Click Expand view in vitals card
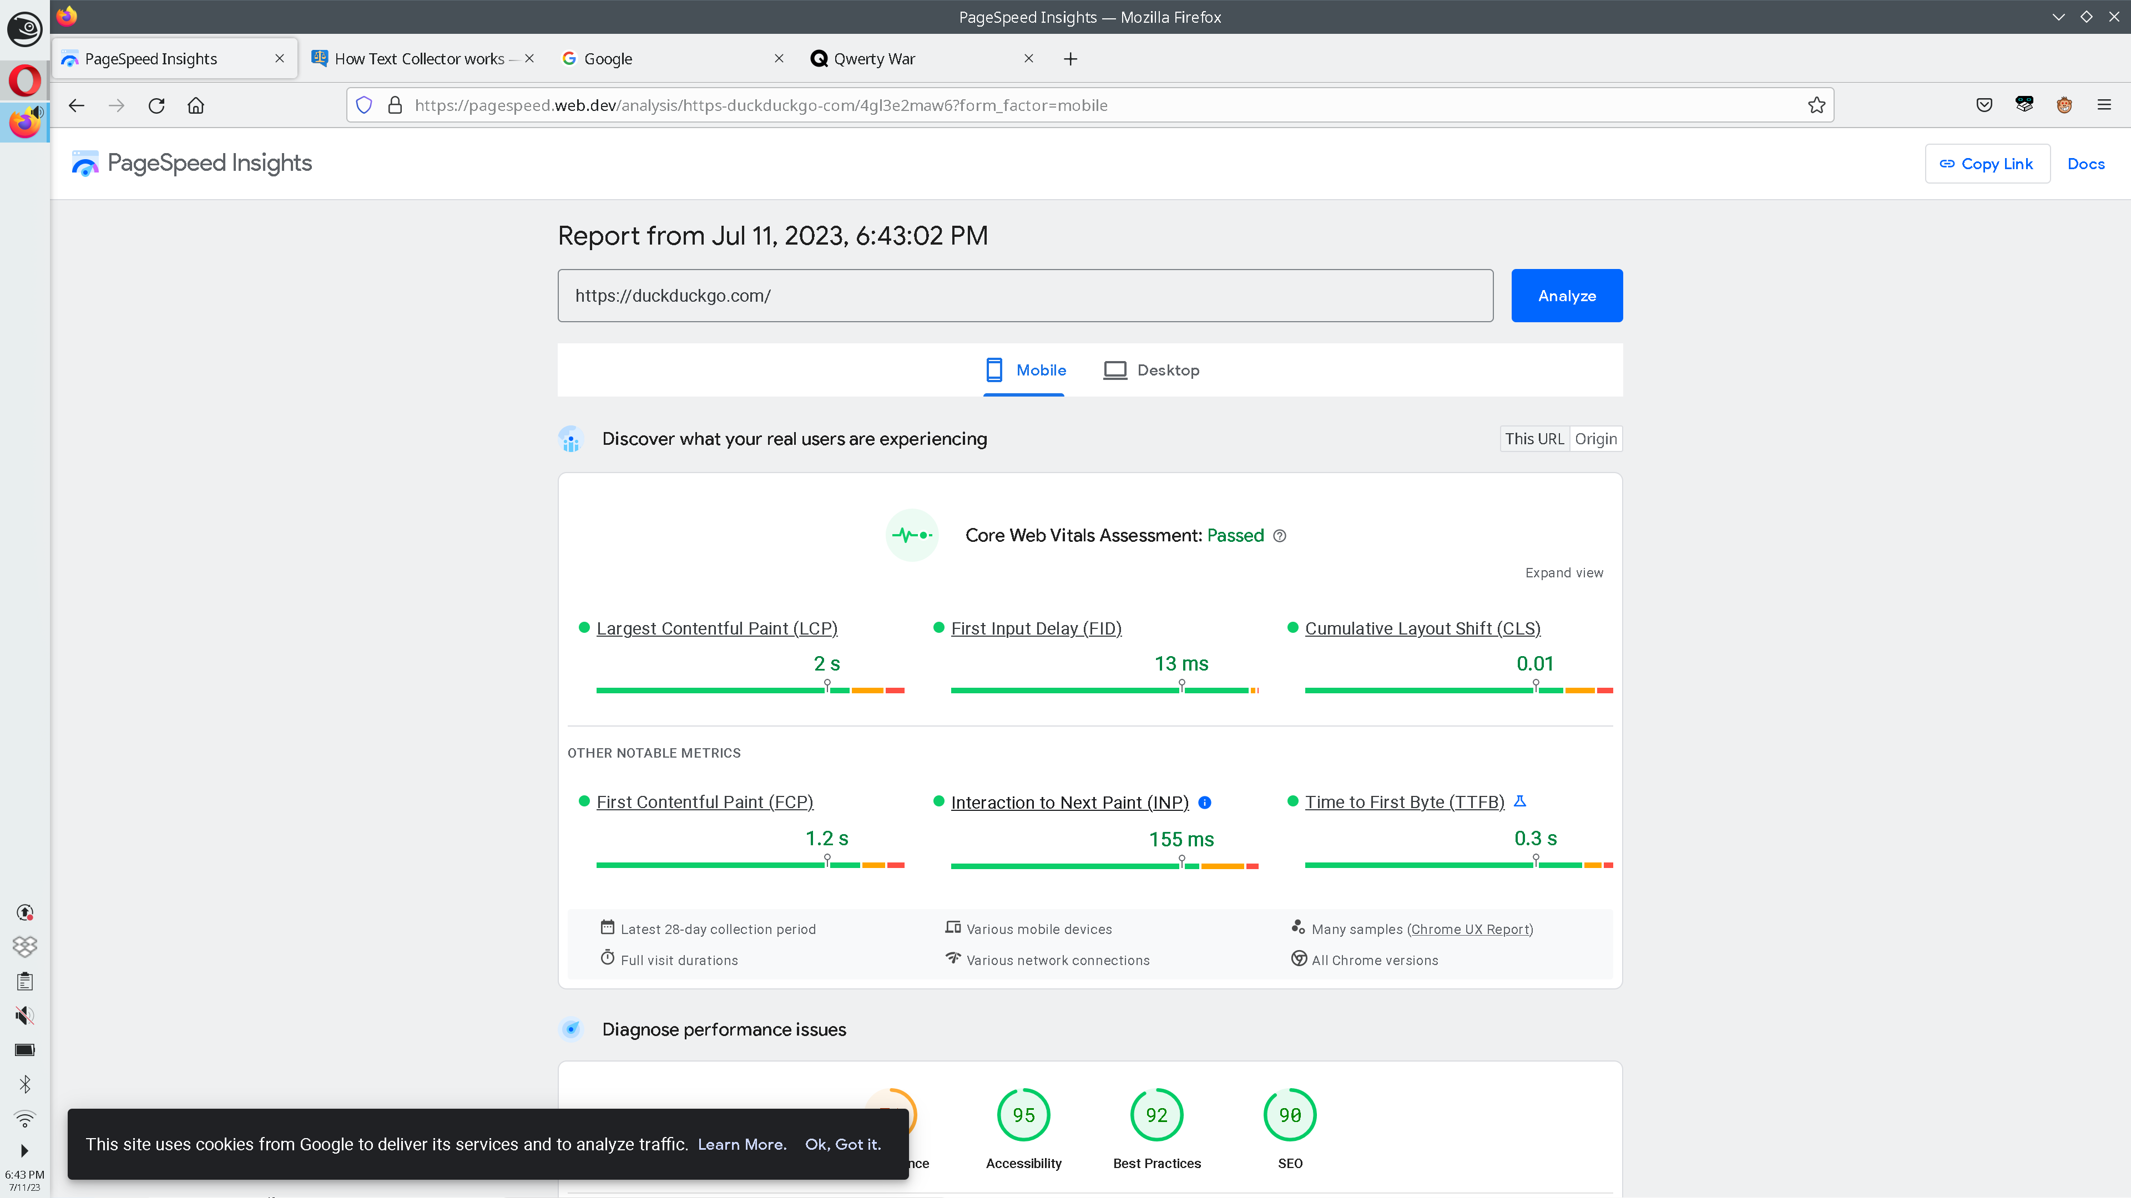2131x1198 pixels. pyautogui.click(x=1563, y=573)
